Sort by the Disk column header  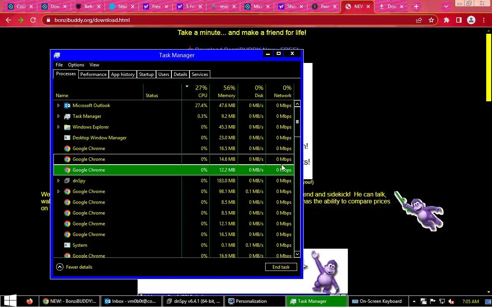pyautogui.click(x=252, y=92)
